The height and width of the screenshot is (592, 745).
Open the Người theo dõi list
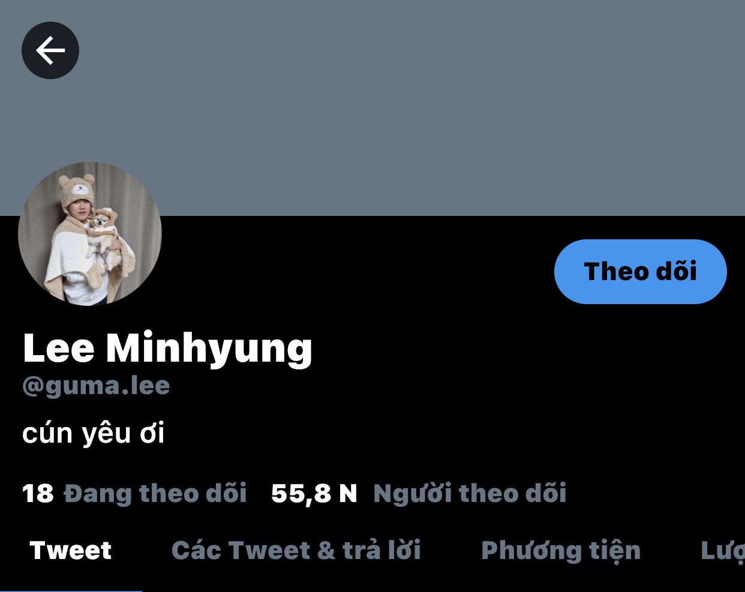[x=470, y=494]
